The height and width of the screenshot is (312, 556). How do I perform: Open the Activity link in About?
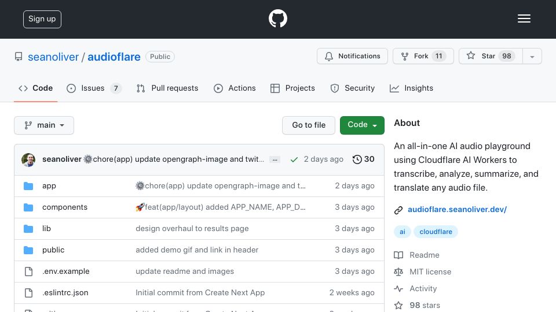(x=423, y=289)
